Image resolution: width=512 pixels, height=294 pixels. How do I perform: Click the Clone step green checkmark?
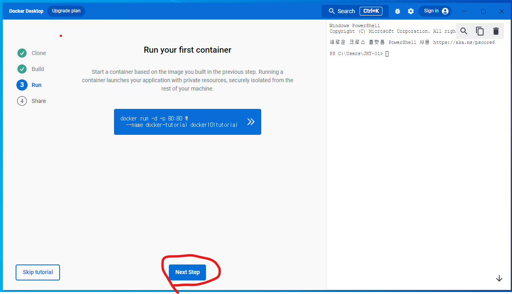click(x=22, y=53)
